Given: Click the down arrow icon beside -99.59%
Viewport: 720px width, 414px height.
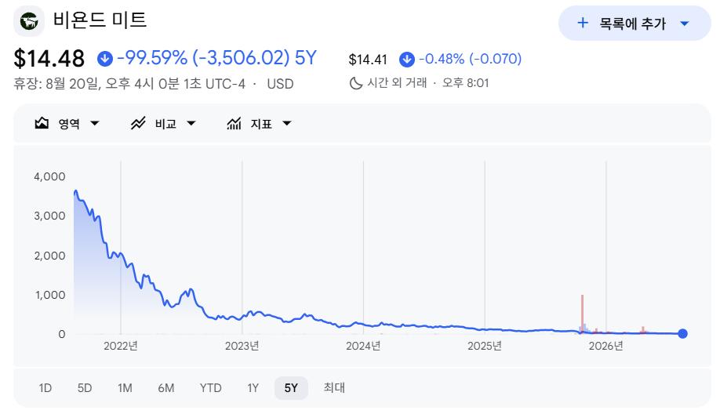Looking at the screenshot, I should point(105,59).
